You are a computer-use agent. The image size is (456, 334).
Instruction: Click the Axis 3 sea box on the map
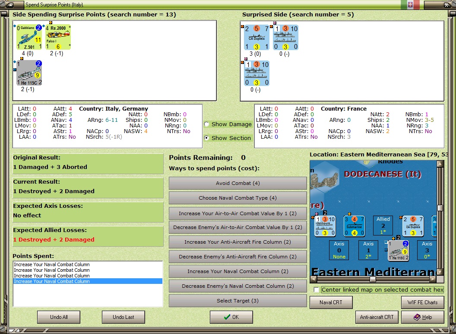point(427,250)
